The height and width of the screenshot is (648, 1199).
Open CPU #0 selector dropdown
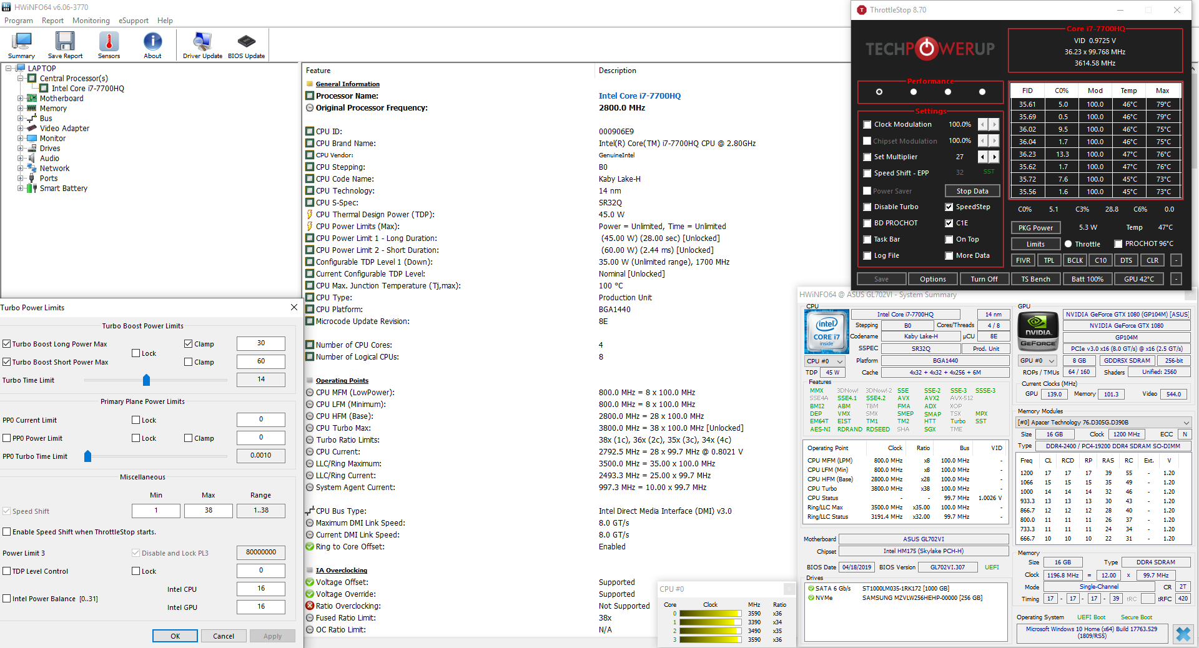(x=825, y=361)
